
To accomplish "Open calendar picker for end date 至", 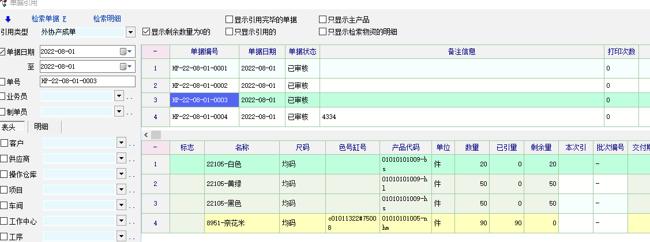I will tap(123, 66).
